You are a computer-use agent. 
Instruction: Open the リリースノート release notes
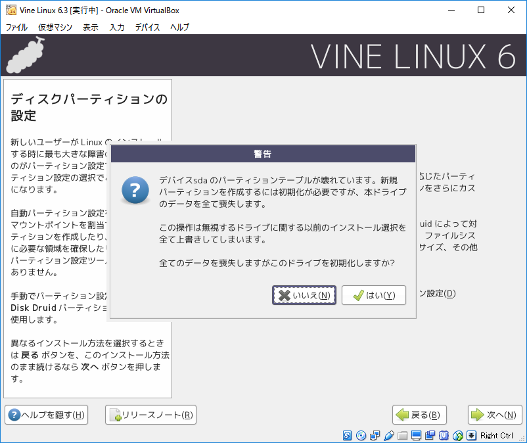click(150, 415)
